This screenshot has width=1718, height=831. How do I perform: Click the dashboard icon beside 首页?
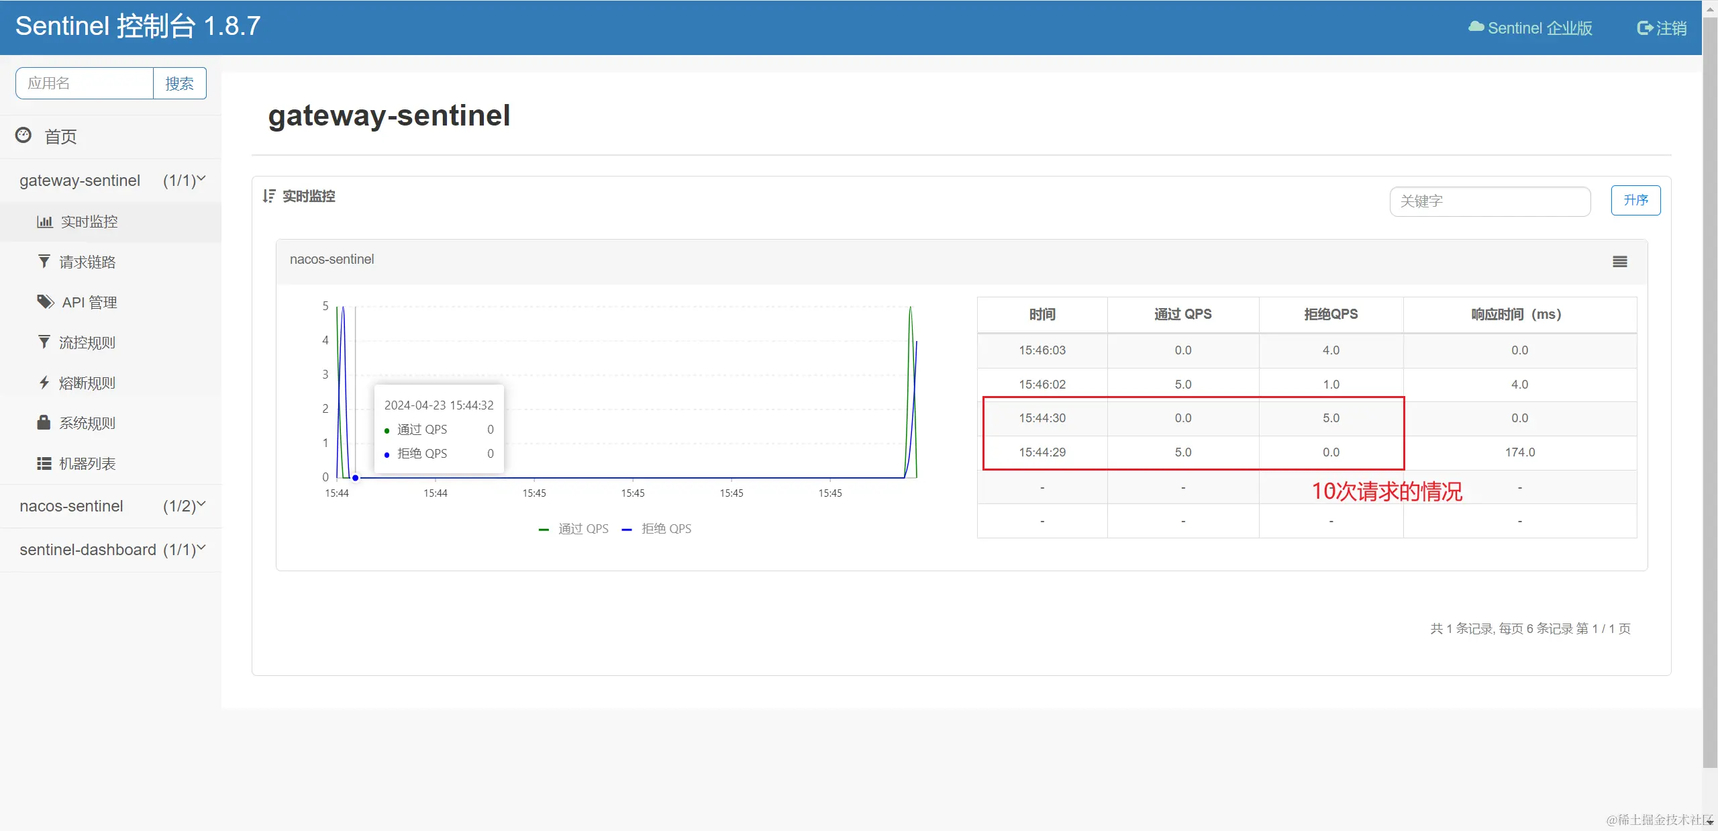click(23, 136)
